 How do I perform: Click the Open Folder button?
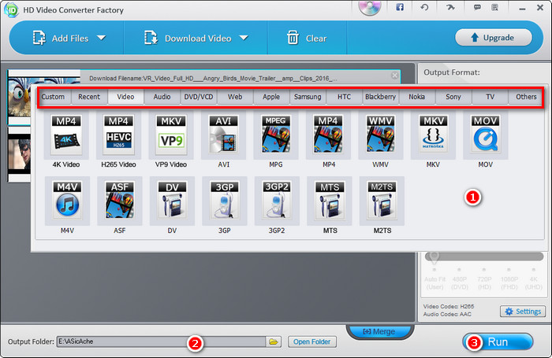click(312, 341)
